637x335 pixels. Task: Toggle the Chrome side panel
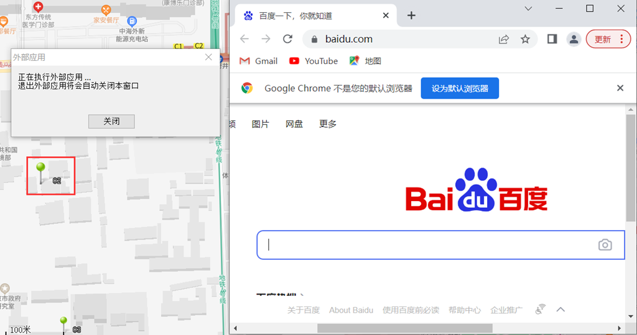click(552, 39)
